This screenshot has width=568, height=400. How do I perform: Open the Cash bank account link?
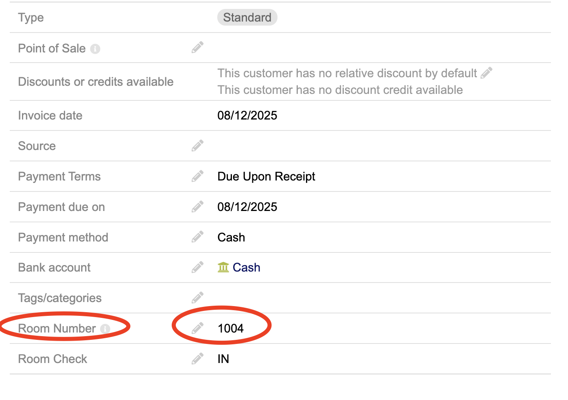click(247, 267)
